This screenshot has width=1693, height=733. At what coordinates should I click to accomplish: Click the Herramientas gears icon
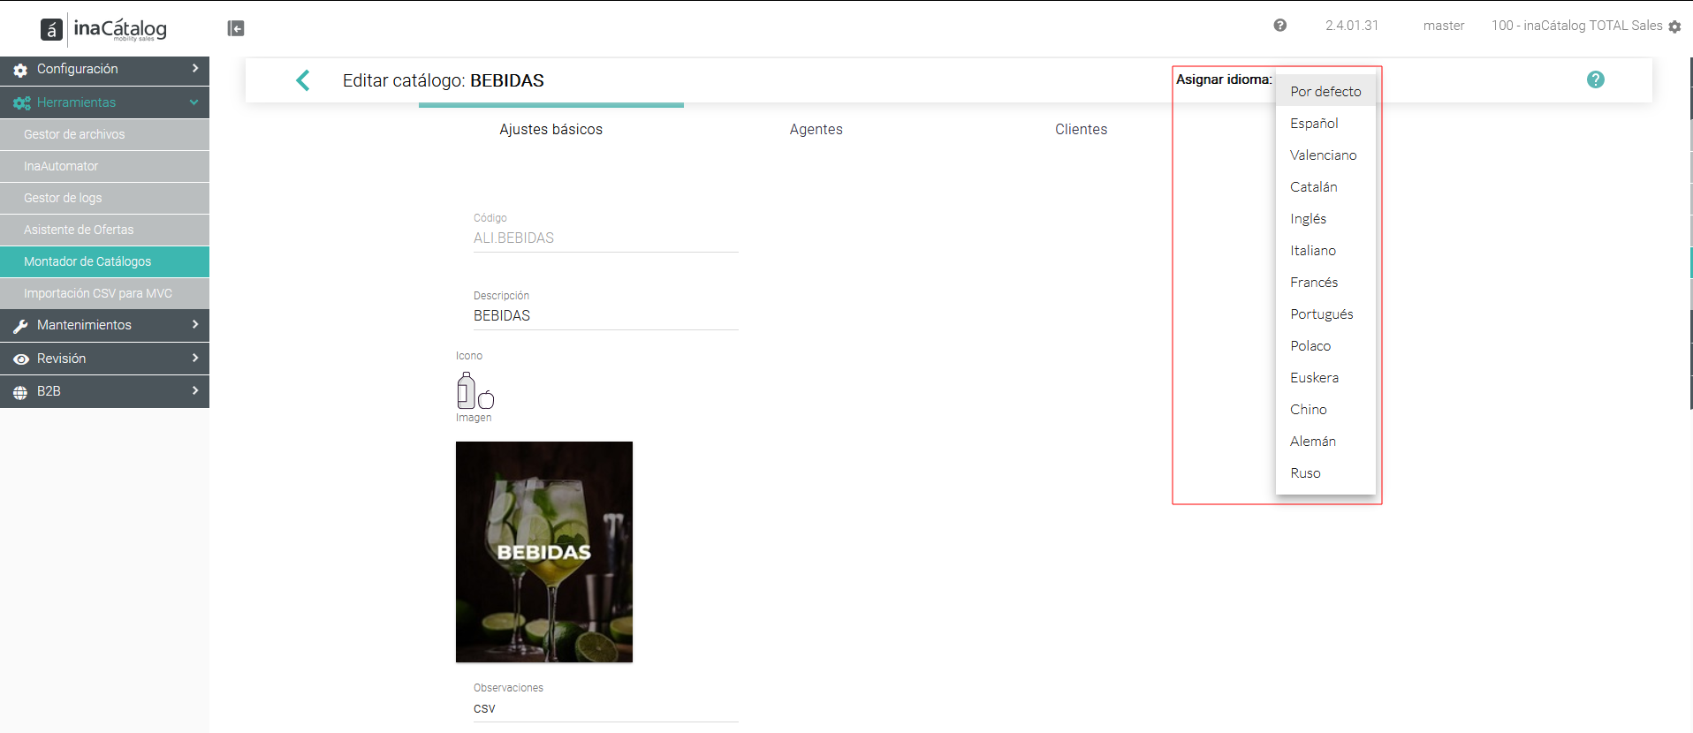21,103
